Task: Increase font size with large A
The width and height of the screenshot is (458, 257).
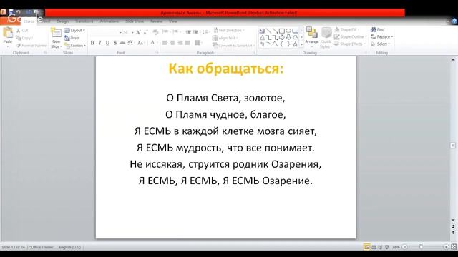Action: [x=138, y=32]
